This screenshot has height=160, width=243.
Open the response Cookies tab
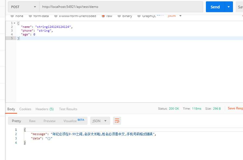click(x=25, y=109)
